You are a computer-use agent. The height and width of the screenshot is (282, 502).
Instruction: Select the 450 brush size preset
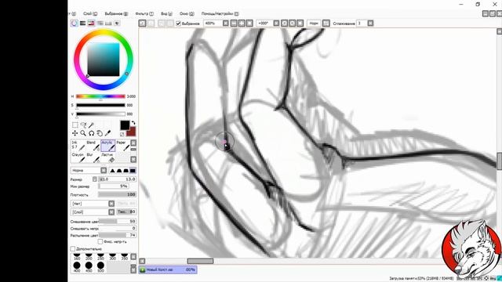pyautogui.click(x=89, y=266)
